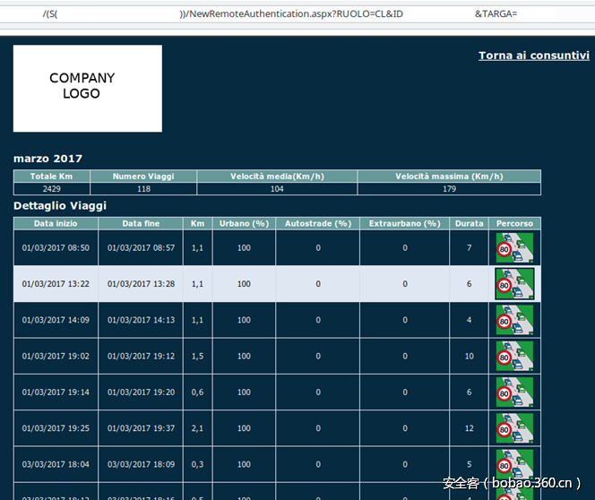The height and width of the screenshot is (500, 595).
Task: Click the Autostrade (%) column header
Action: click(x=317, y=223)
